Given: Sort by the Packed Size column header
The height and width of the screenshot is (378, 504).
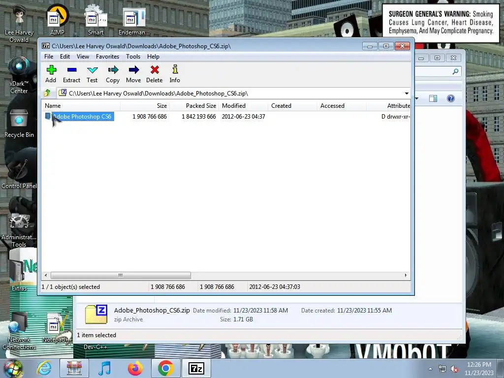Looking at the screenshot, I should coord(194,106).
